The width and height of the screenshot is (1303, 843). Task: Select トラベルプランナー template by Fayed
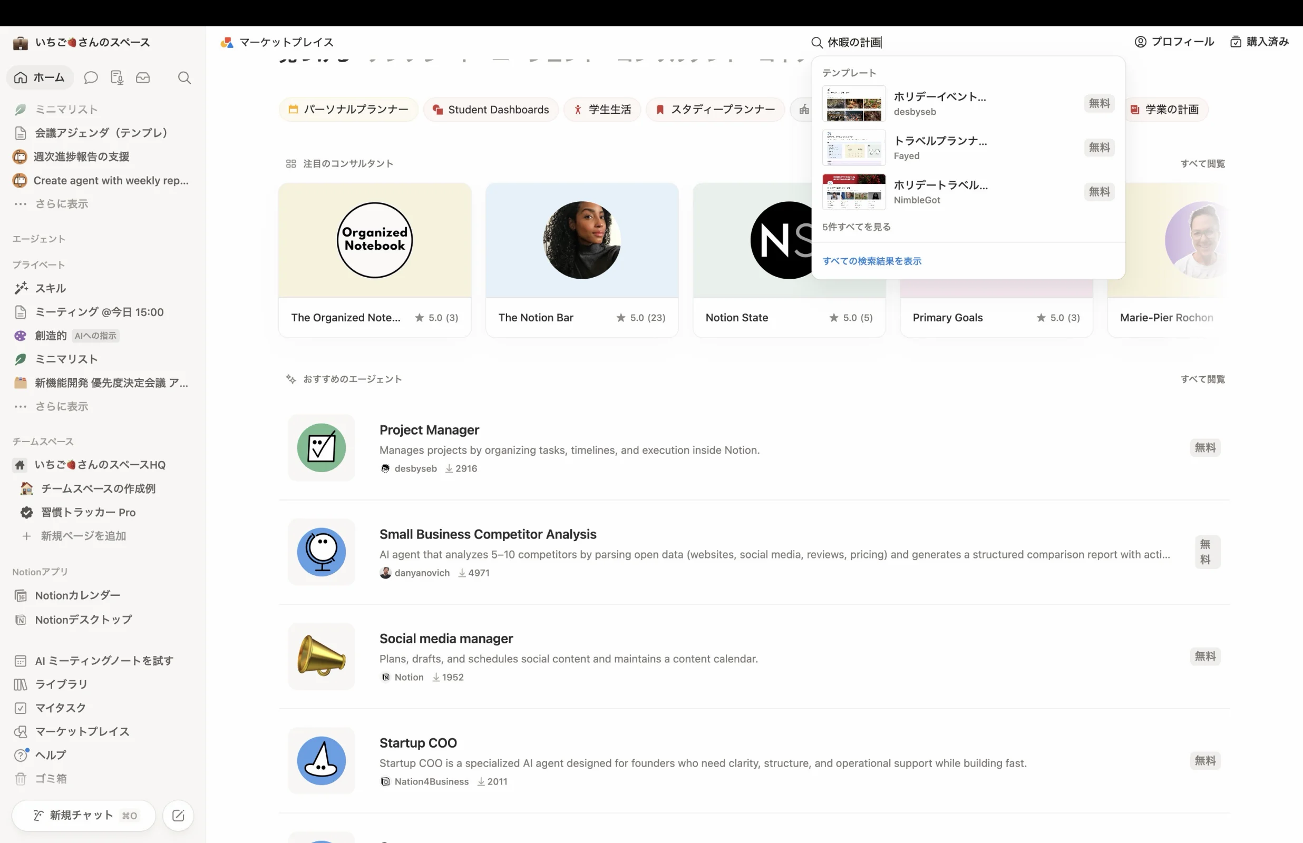pyautogui.click(x=968, y=148)
